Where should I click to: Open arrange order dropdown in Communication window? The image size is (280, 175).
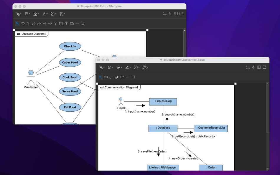pyautogui.click(x=101, y=67)
